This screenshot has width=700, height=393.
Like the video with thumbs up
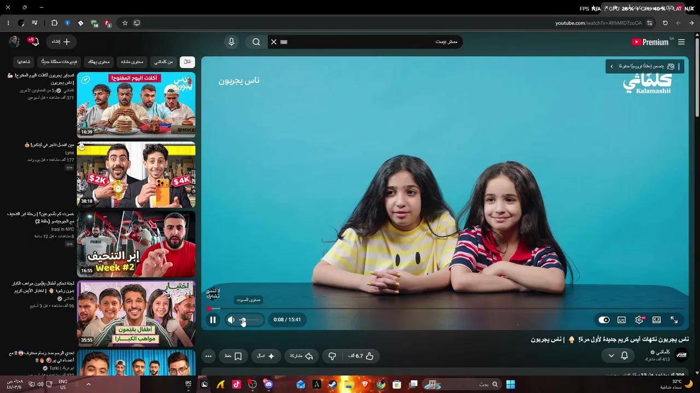pos(361,356)
